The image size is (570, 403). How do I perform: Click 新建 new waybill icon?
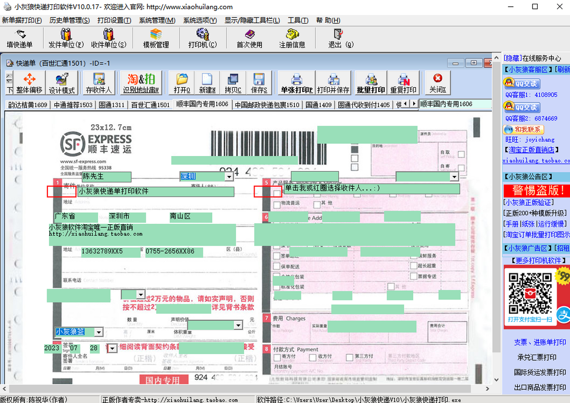(207, 83)
